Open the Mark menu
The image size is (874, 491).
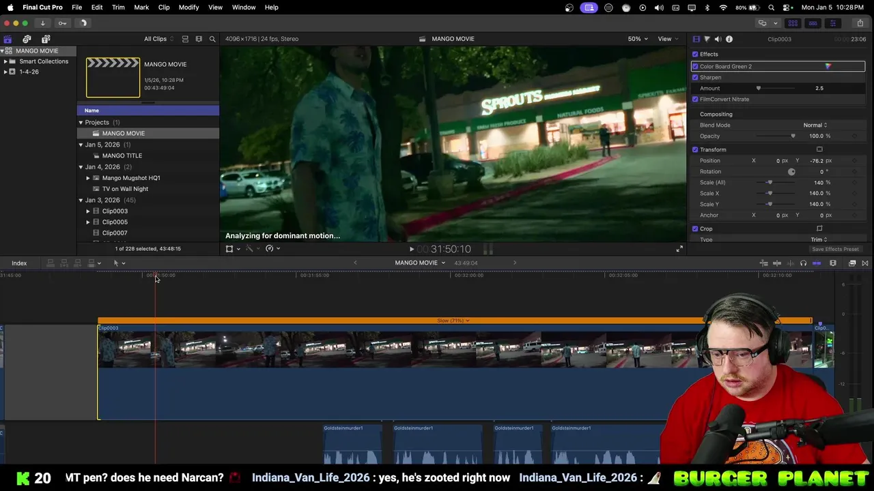pos(141,8)
